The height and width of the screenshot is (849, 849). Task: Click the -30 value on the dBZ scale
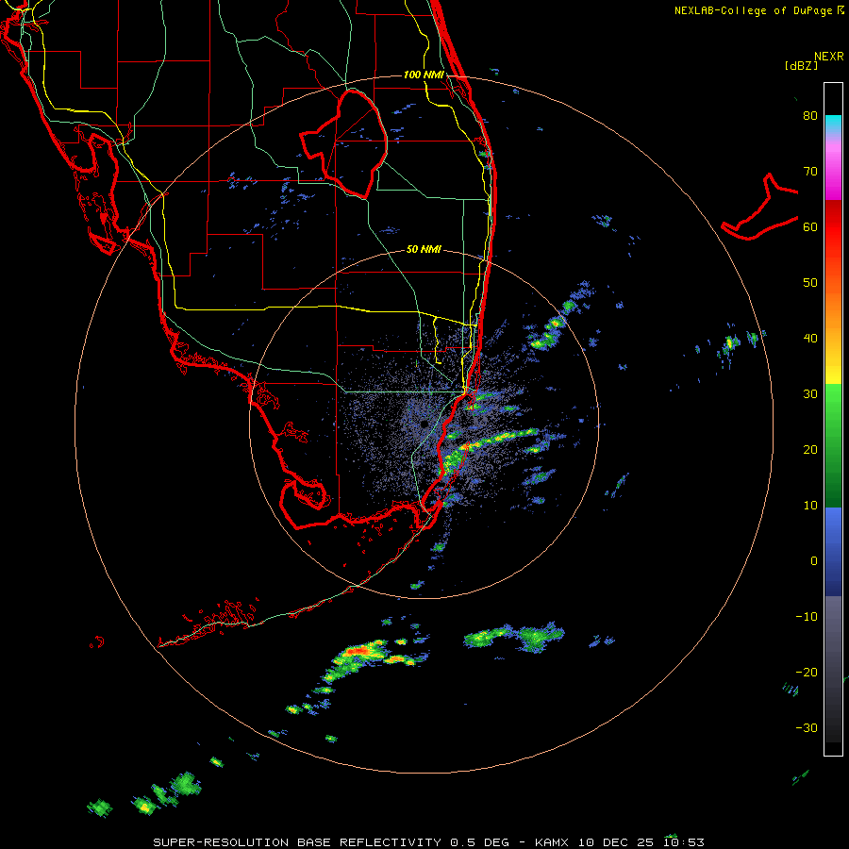pyautogui.click(x=807, y=727)
